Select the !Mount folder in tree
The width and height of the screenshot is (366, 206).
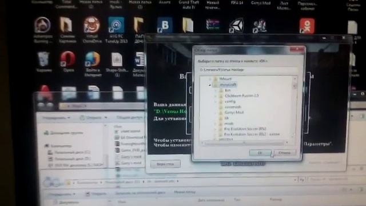(x=225, y=79)
